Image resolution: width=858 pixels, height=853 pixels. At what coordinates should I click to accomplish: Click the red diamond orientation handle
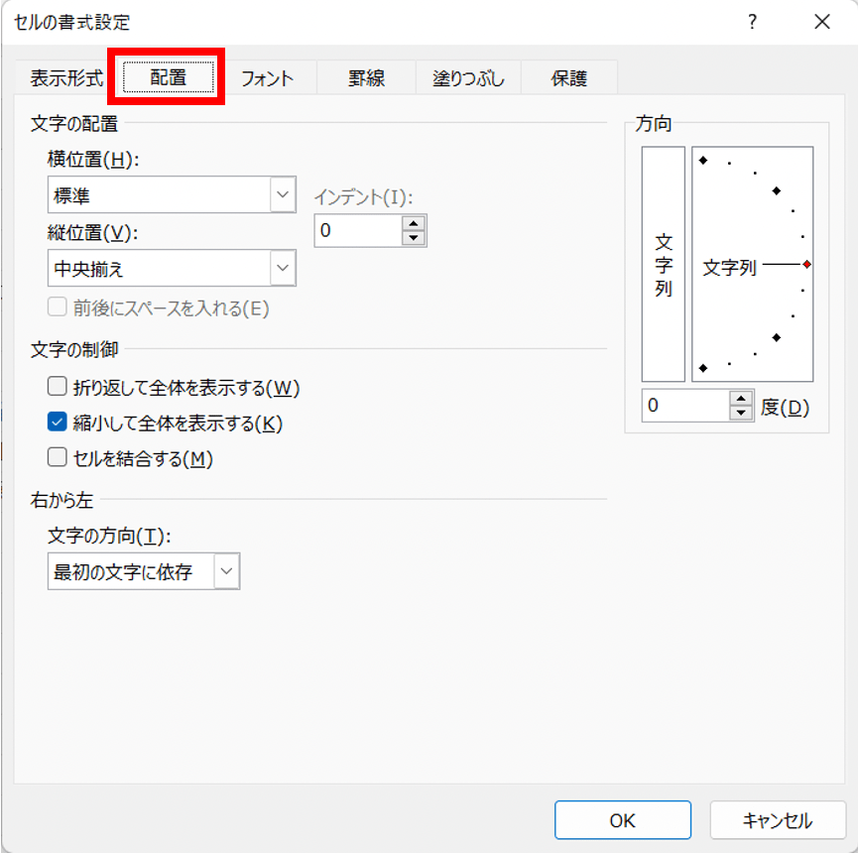click(x=807, y=264)
